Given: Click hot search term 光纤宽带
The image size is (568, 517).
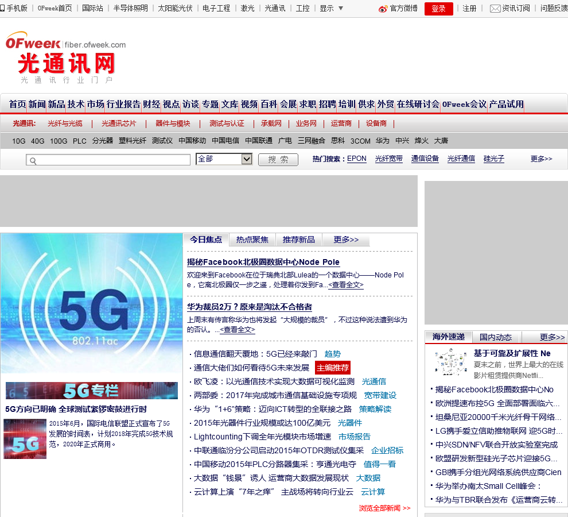Looking at the screenshot, I should click(388, 159).
